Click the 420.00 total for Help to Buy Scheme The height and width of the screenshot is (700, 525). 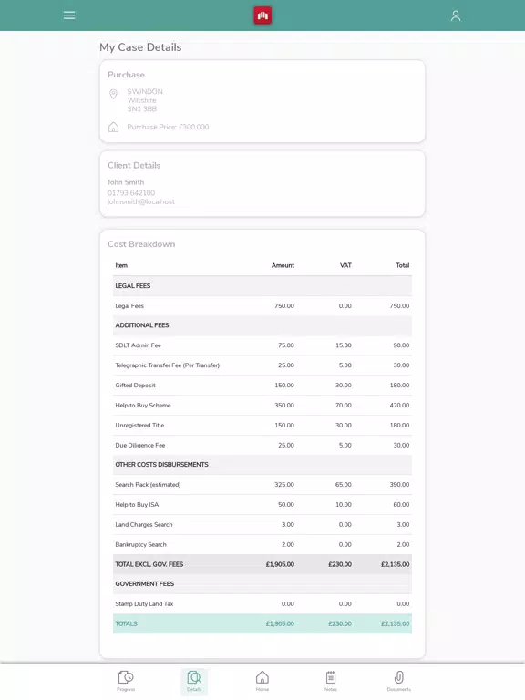click(x=399, y=406)
